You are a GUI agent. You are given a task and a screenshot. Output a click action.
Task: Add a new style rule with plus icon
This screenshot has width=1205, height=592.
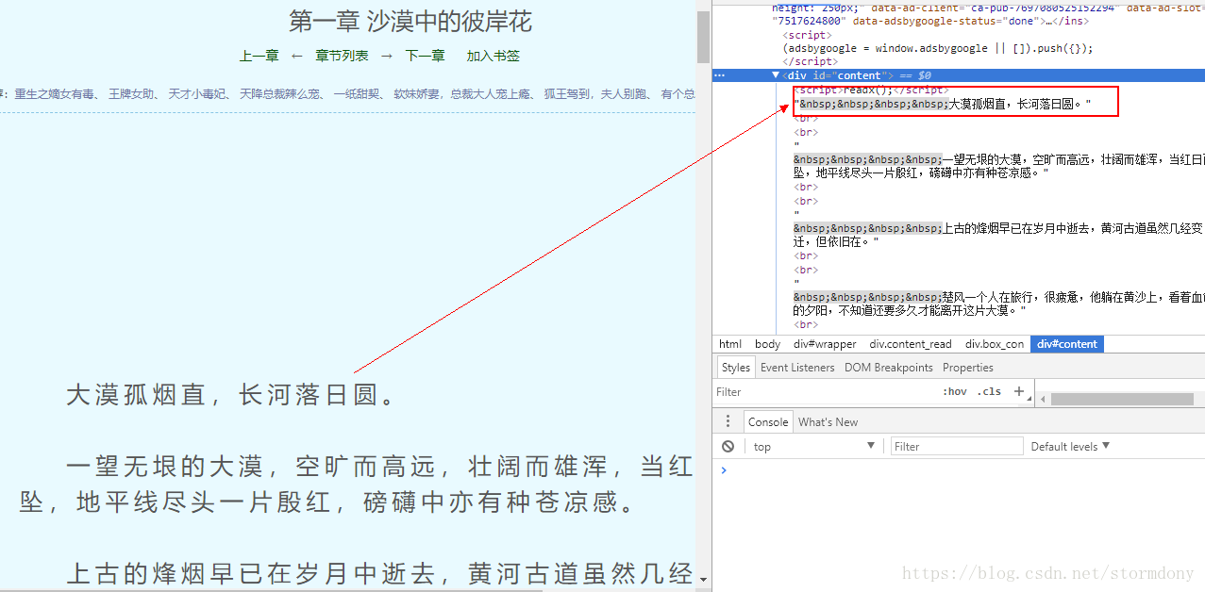[1019, 391]
